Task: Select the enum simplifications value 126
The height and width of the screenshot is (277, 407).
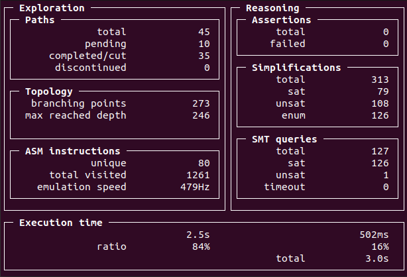Action: 380,115
